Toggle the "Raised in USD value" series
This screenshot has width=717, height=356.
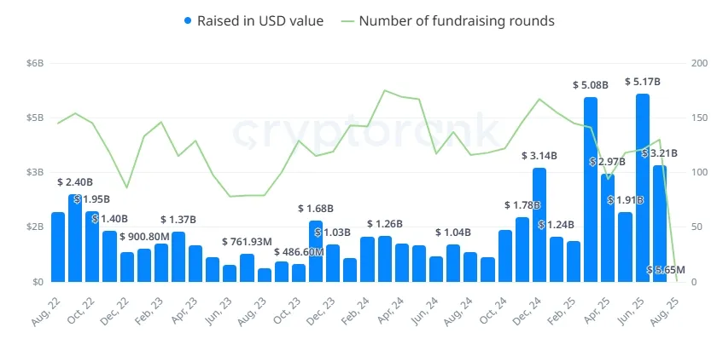click(x=260, y=20)
